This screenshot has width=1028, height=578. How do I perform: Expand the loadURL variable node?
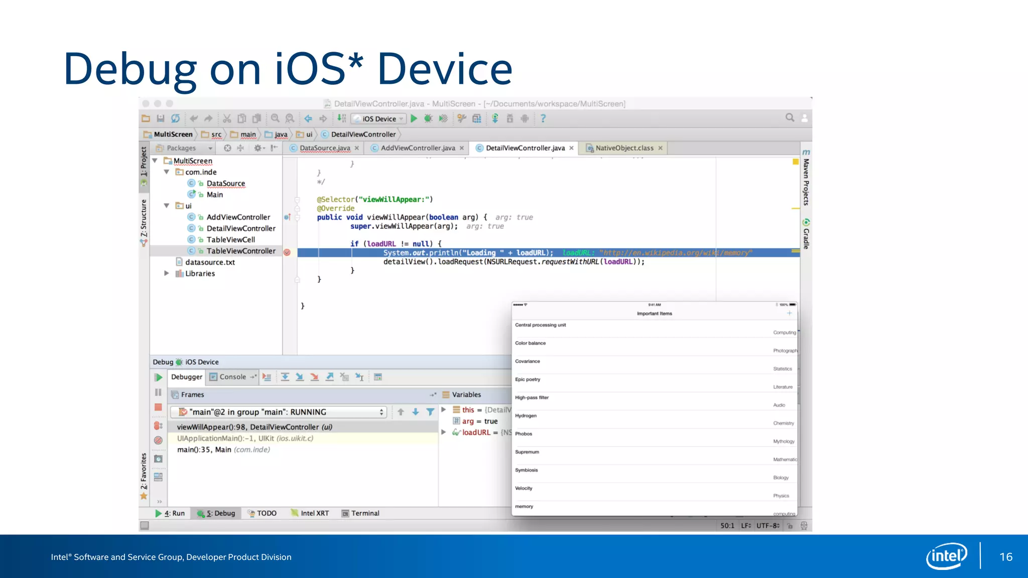pyautogui.click(x=444, y=432)
